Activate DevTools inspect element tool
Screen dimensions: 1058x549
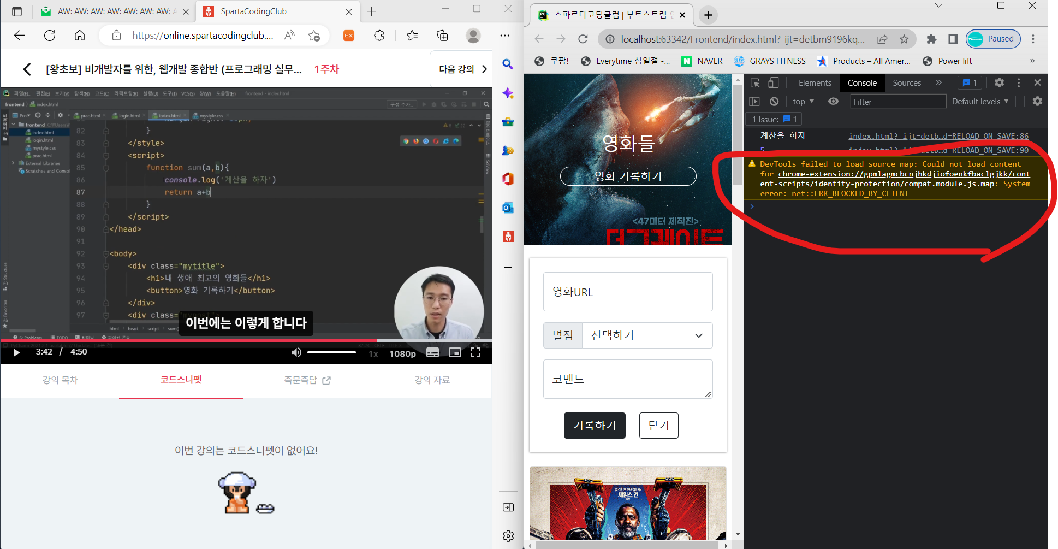pos(755,82)
